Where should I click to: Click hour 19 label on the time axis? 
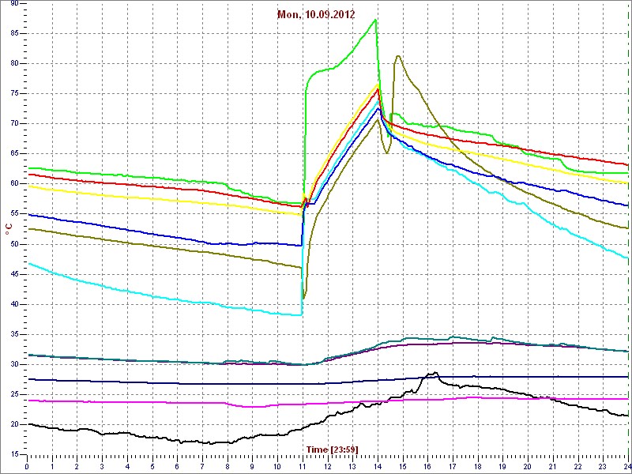tap(503, 467)
